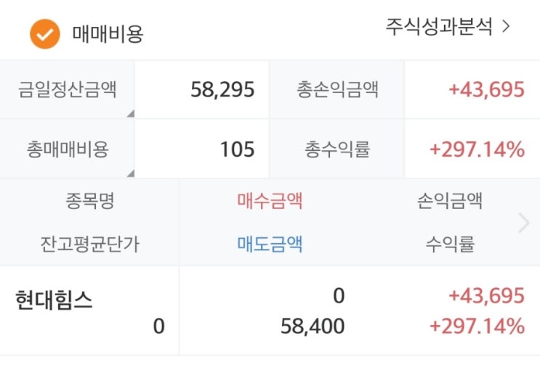Click the 매도금액 column header
Viewport: 540px width, 370px height.
[270, 244]
